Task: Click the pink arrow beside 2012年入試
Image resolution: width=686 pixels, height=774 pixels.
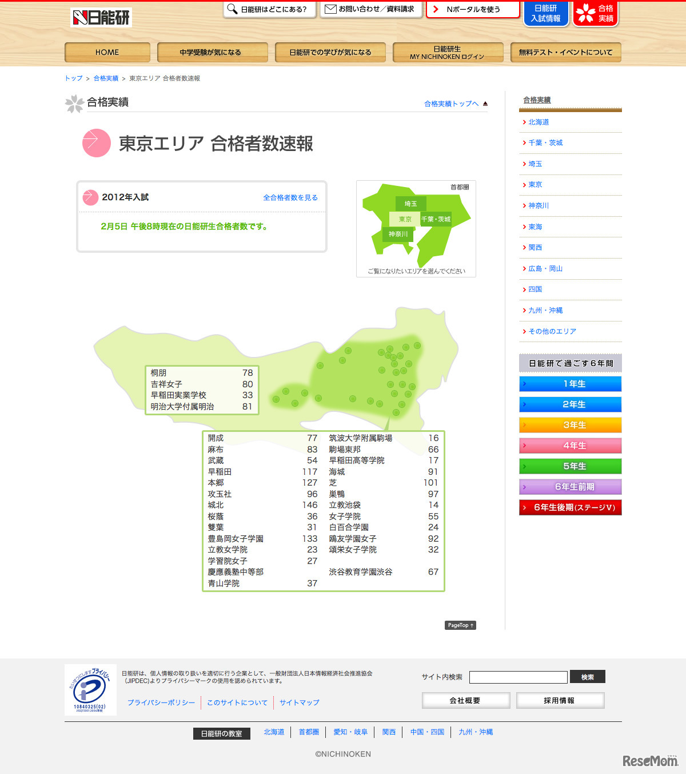Action: click(x=90, y=197)
